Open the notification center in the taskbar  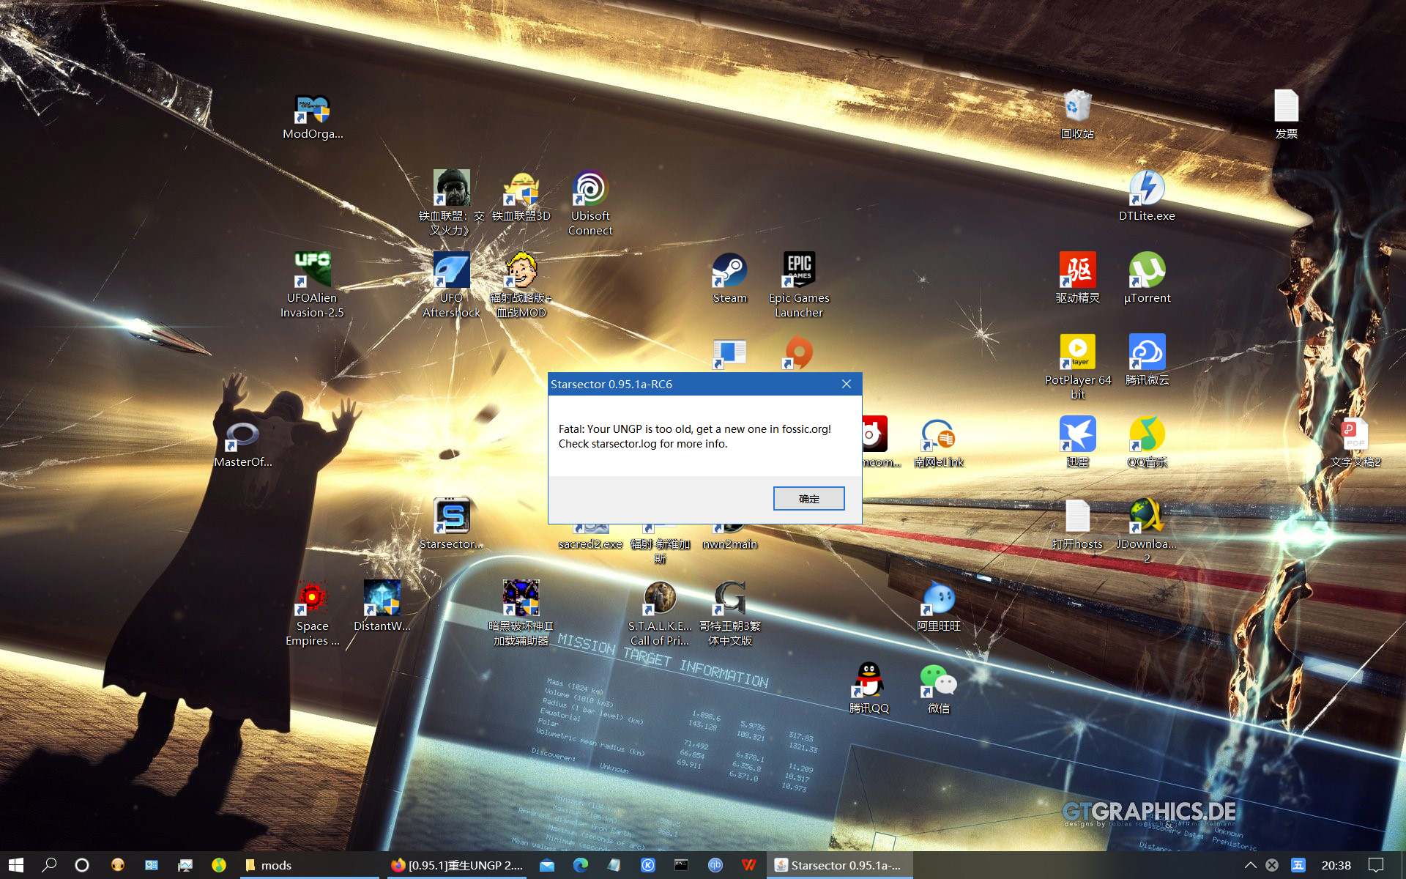[x=1376, y=865]
